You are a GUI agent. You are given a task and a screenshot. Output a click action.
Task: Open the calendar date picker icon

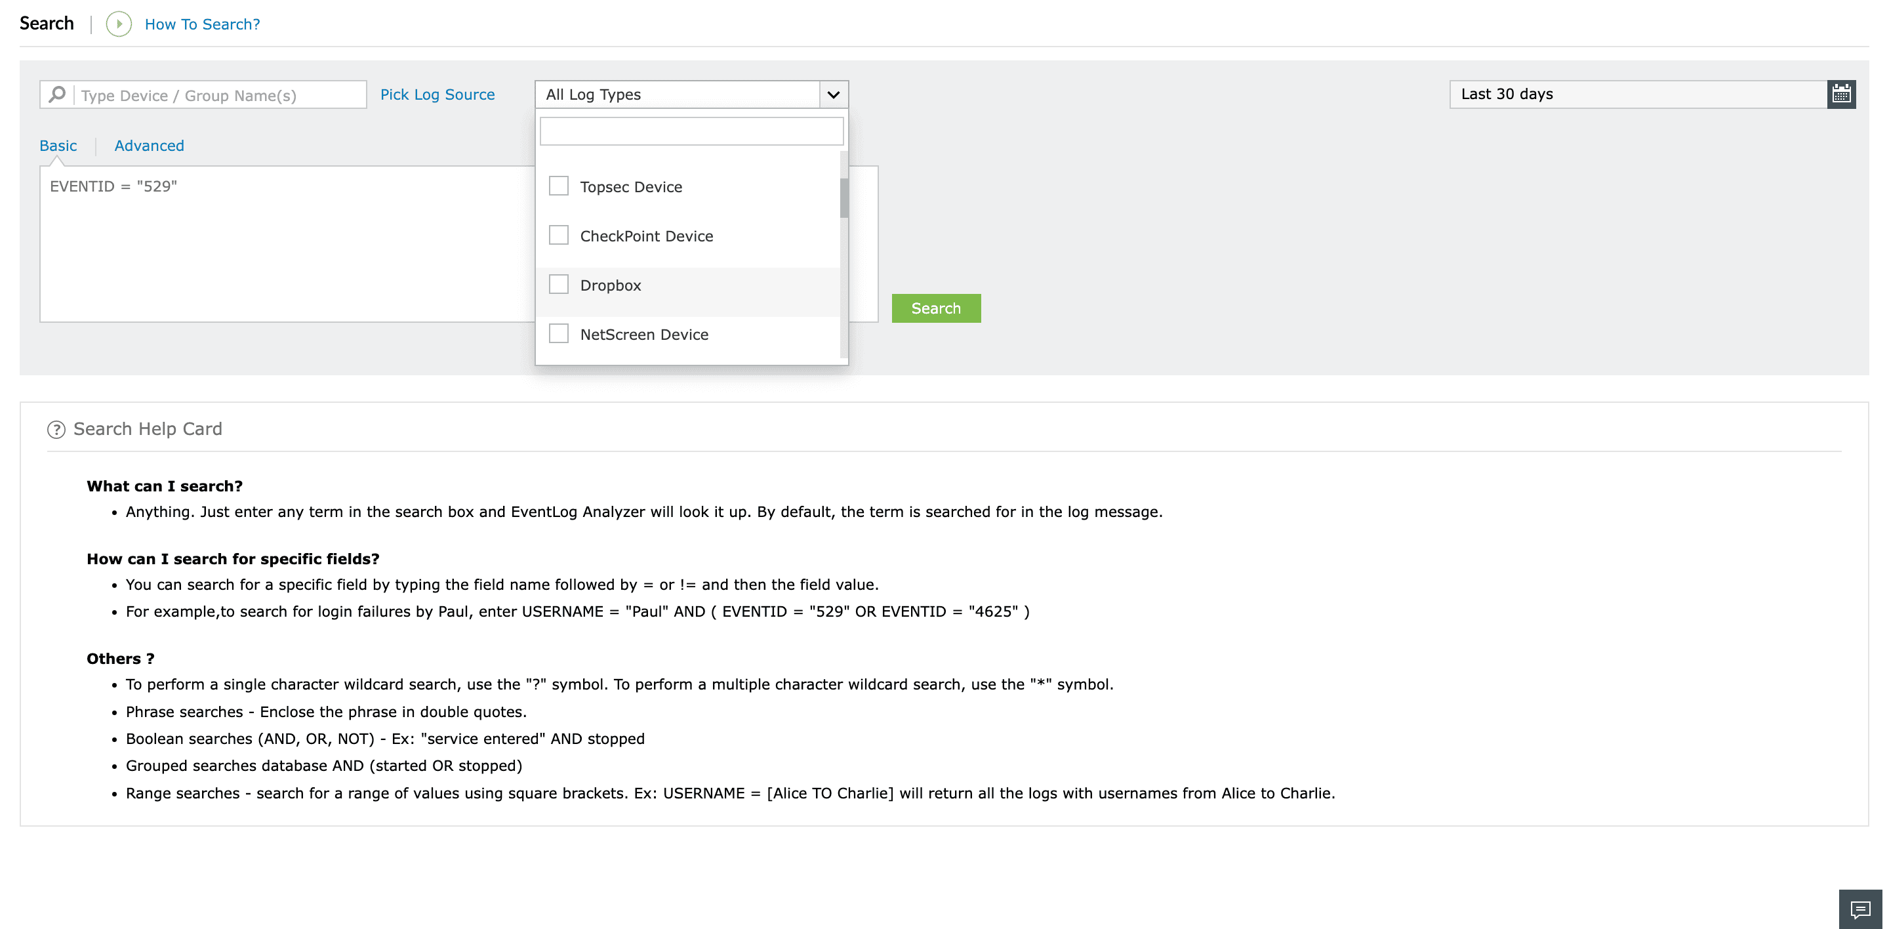(1840, 94)
